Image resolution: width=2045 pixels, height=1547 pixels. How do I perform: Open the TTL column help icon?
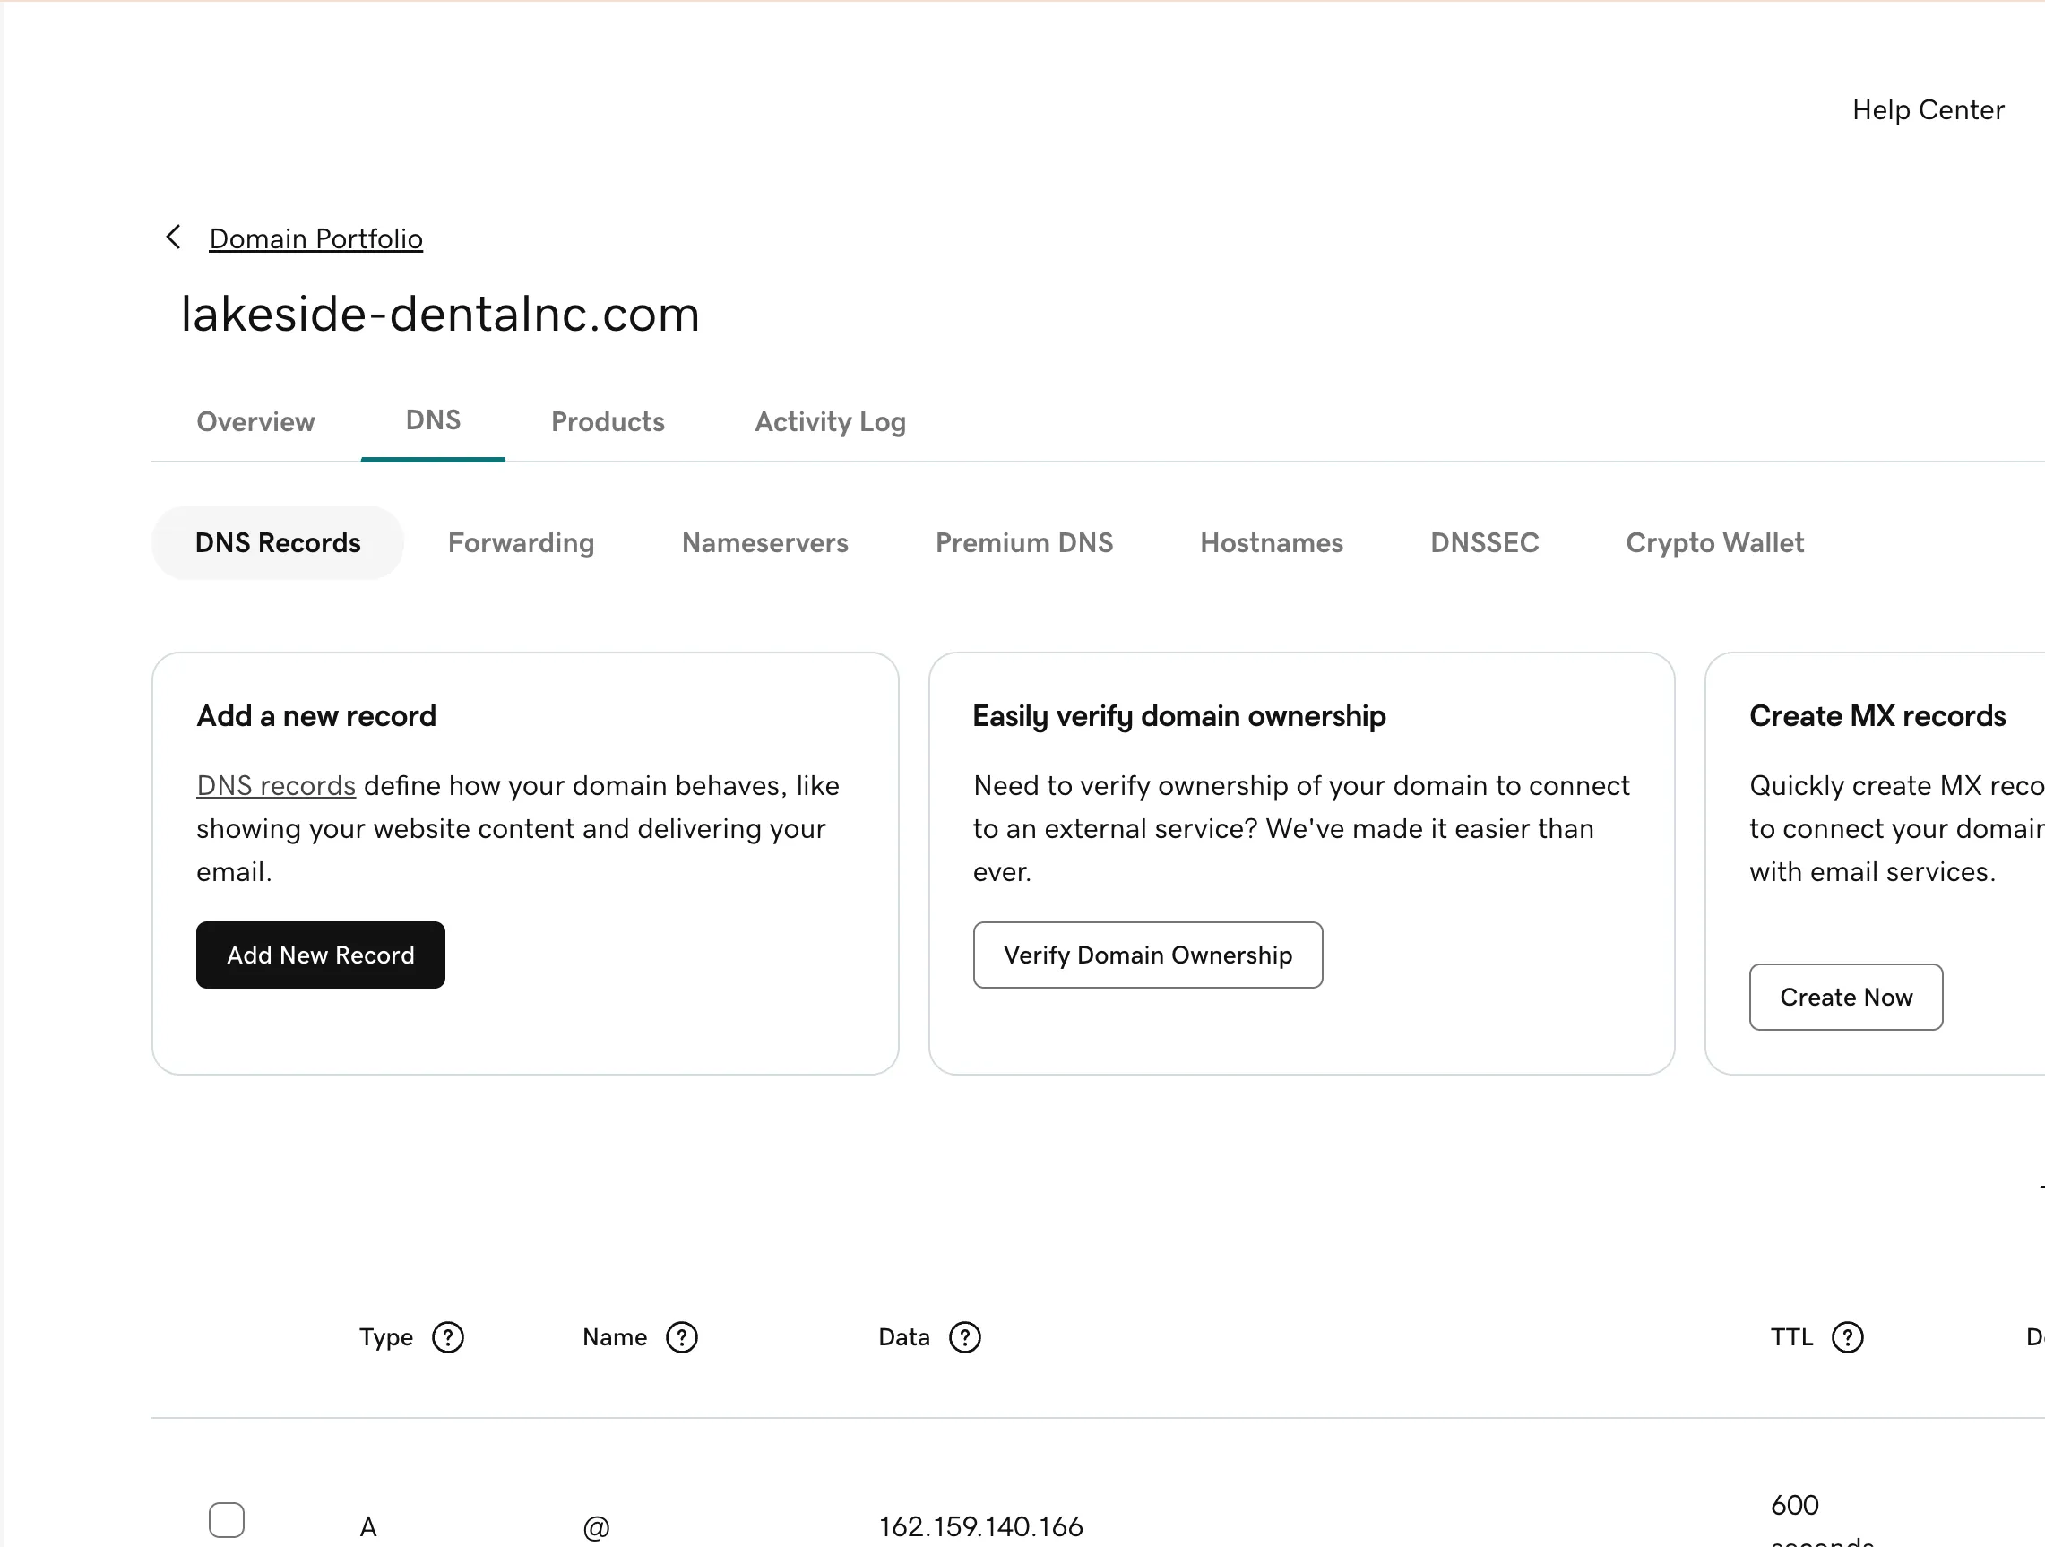tap(1849, 1337)
